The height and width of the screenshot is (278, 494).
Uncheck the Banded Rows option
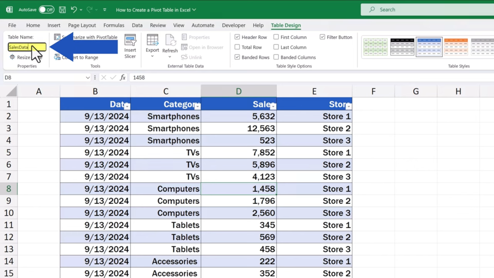click(237, 57)
